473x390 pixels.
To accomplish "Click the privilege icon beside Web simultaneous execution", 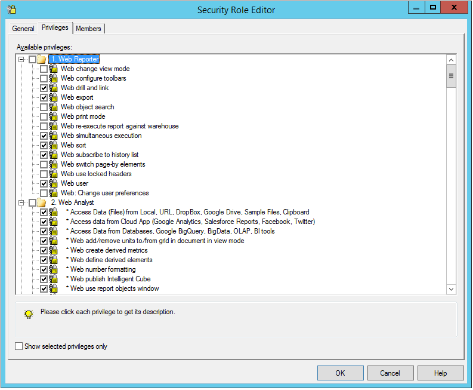I will (53, 136).
